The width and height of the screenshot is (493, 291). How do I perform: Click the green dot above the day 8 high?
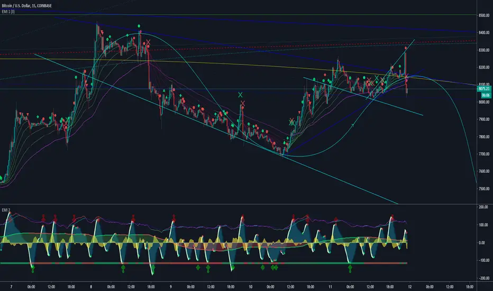click(139, 26)
